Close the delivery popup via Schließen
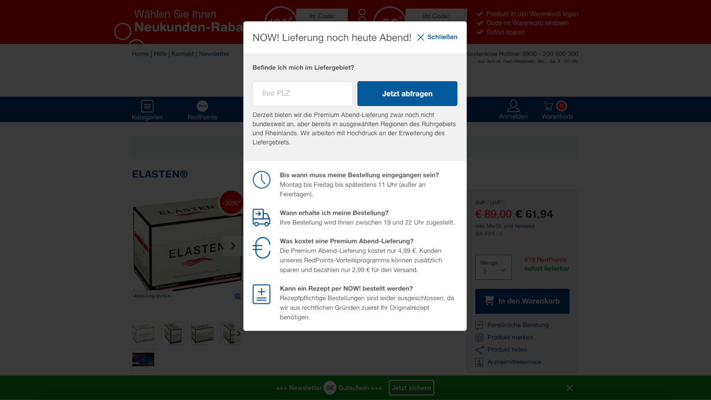Image resolution: width=711 pixels, height=400 pixels. pyautogui.click(x=437, y=37)
